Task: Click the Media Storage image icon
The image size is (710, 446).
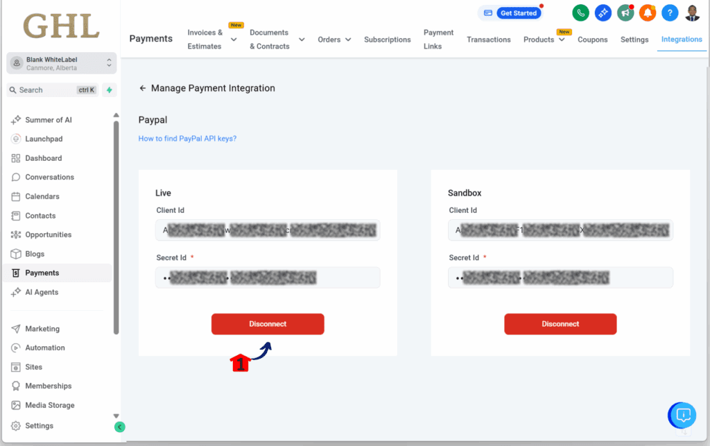Action: coord(16,405)
